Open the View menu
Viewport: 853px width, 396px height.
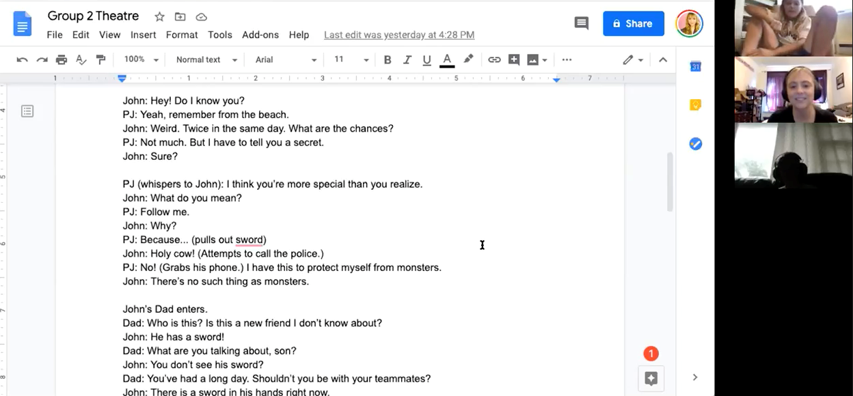(x=109, y=35)
